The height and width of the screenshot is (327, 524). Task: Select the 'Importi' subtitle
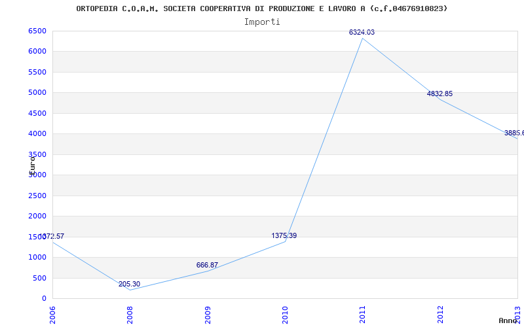[262, 22]
